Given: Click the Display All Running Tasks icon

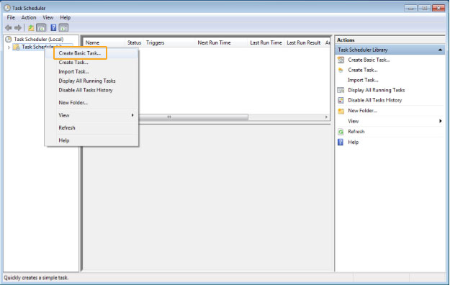Looking at the screenshot, I should pyautogui.click(x=341, y=90).
